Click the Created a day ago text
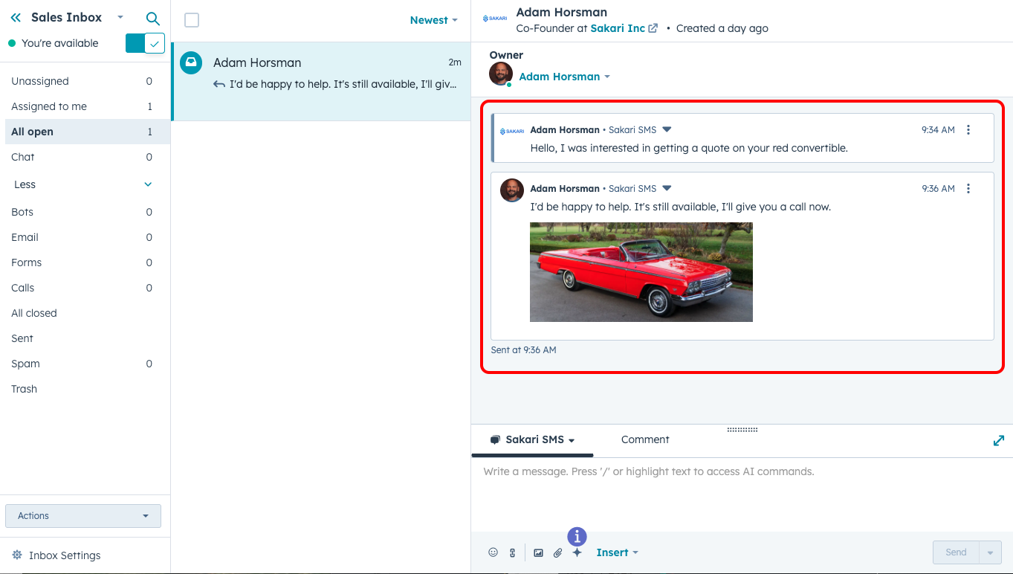 click(722, 28)
